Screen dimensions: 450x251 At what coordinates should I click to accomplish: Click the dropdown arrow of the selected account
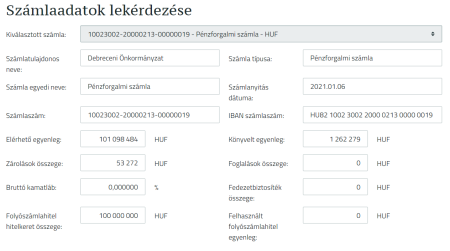pos(432,34)
